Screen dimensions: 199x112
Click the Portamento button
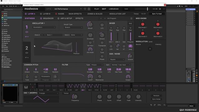point(45,77)
